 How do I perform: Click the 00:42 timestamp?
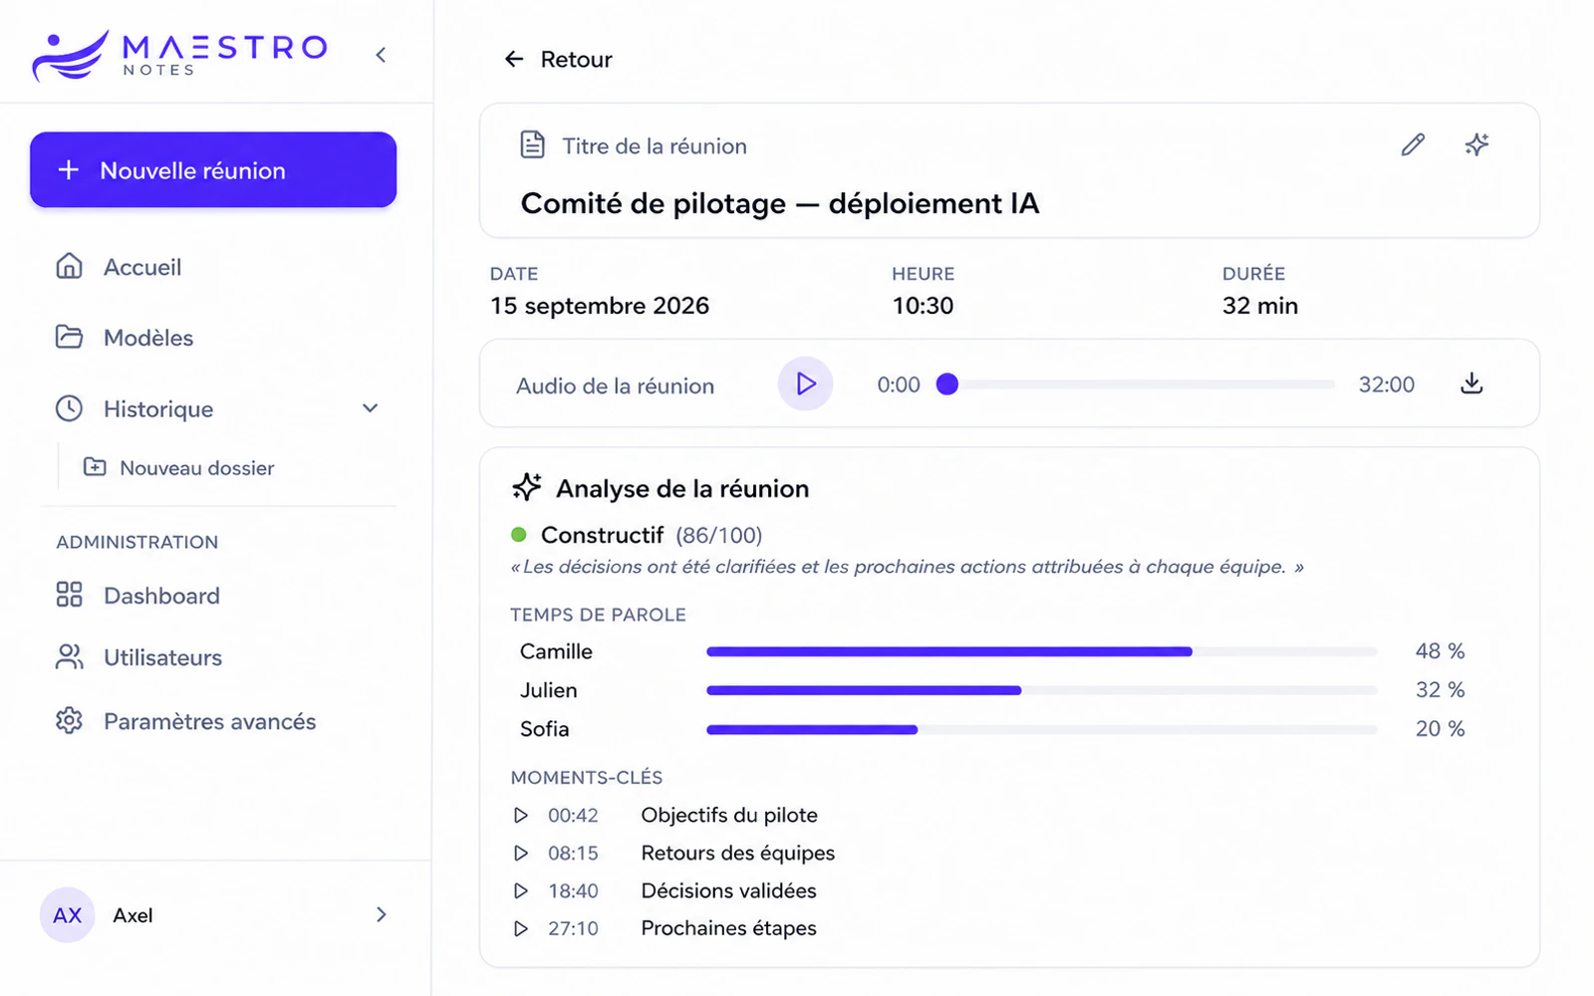click(573, 816)
